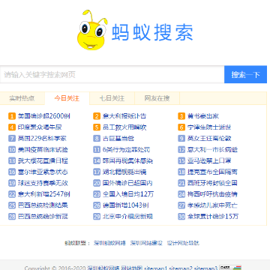Open rank 6 topic about 院士逝世
The width and height of the screenshot is (270, 270).
click(x=209, y=127)
